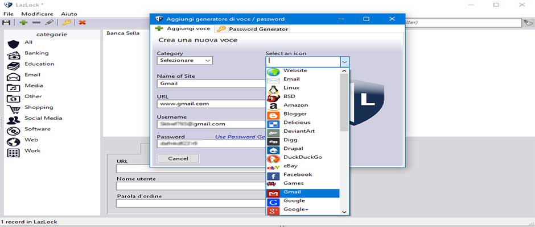This screenshot has width=535, height=227.
Task: Select the Web globe category icon
Action: coord(13,142)
